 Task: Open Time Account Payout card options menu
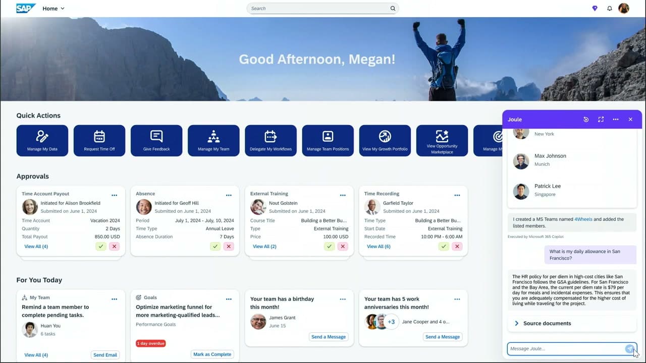(x=115, y=195)
